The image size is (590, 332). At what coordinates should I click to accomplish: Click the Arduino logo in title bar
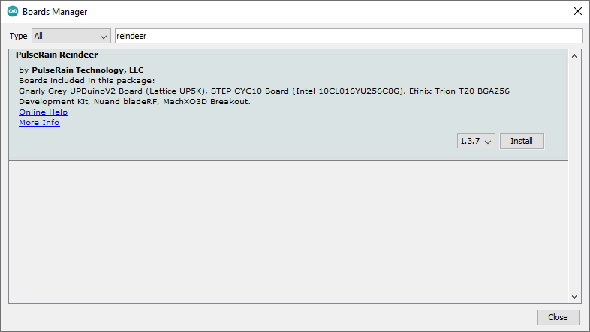click(13, 12)
